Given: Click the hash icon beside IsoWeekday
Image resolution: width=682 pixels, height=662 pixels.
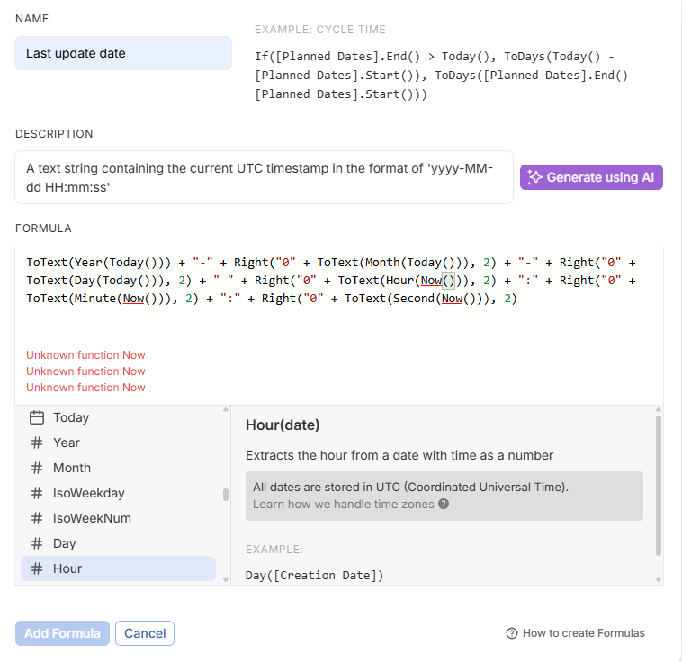Looking at the screenshot, I should coord(37,493).
